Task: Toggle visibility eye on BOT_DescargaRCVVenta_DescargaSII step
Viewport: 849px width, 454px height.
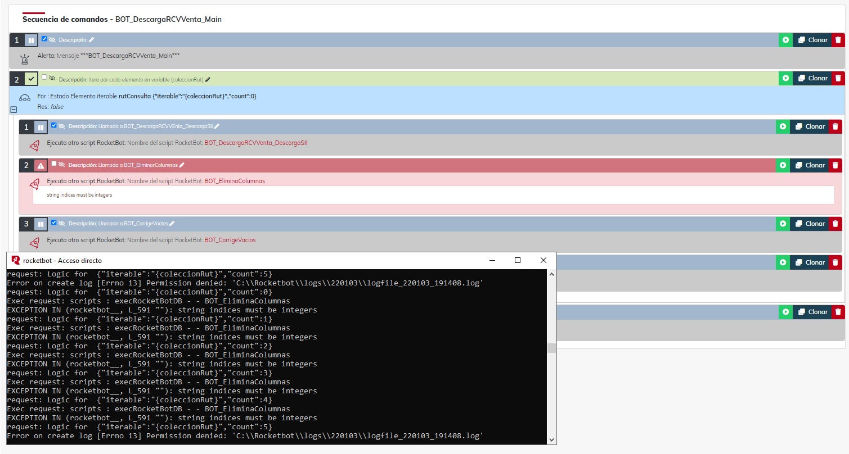Action: tap(62, 126)
